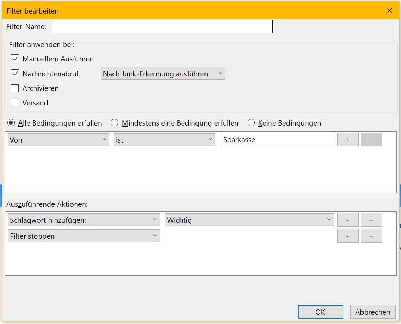Select Mindestens eine Bedingung erfüllen option
Viewport: 401px width, 324px height.
coord(115,123)
